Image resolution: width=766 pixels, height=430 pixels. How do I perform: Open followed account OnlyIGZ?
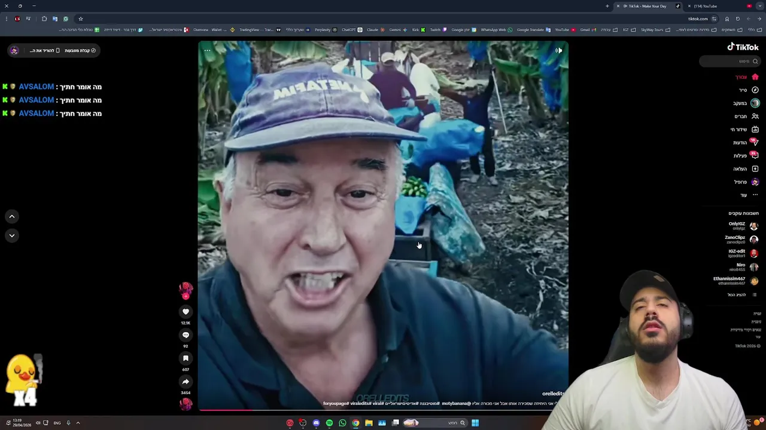743,226
